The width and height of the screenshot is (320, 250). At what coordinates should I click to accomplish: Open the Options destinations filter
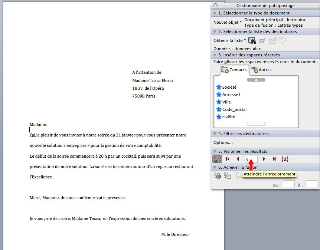point(223,142)
